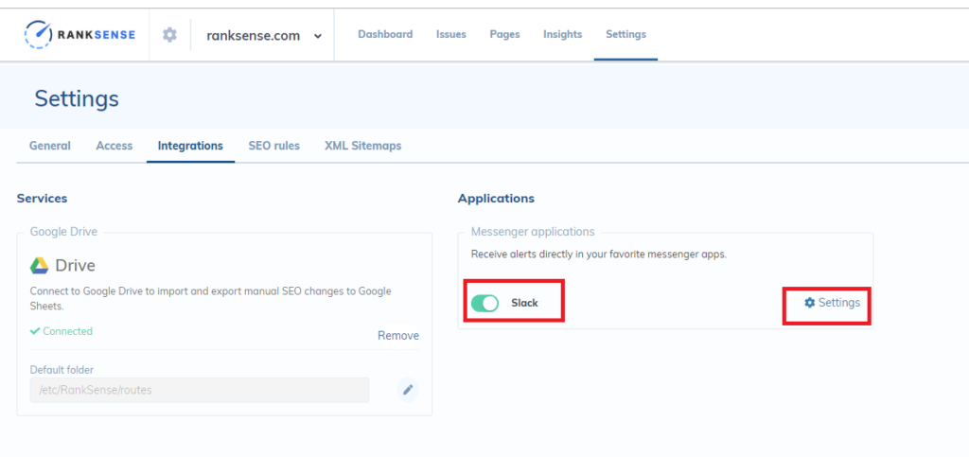Open the Issues menu item
969x457 pixels.
(451, 35)
